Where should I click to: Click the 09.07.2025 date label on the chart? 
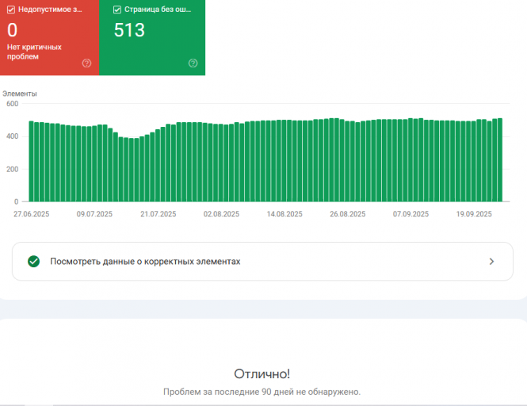tap(94, 214)
